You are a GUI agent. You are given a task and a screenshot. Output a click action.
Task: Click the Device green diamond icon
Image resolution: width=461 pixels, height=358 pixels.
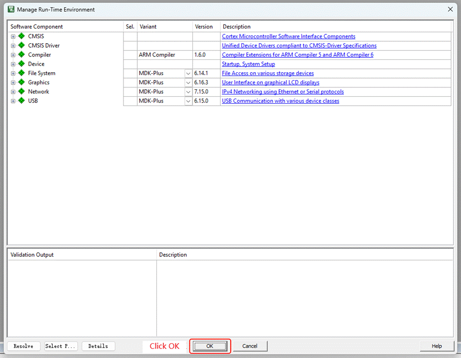point(22,64)
